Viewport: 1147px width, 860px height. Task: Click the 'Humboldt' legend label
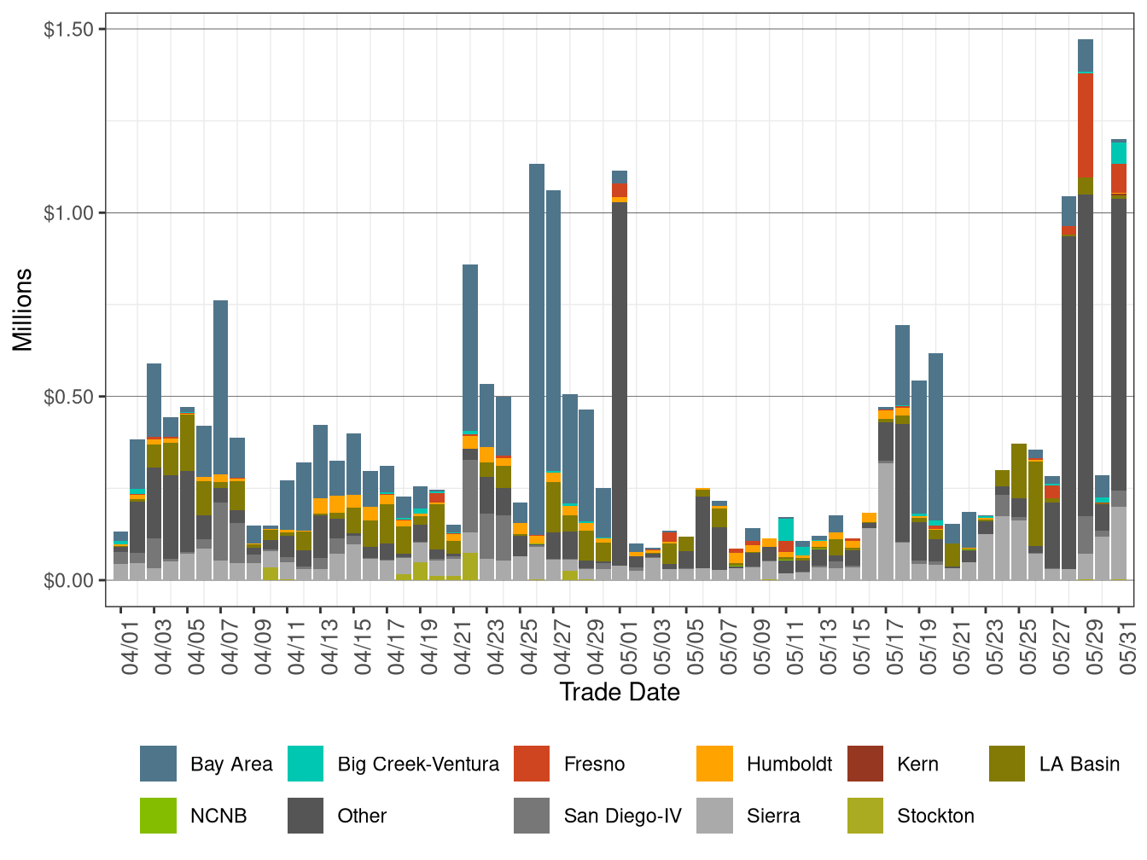point(789,764)
